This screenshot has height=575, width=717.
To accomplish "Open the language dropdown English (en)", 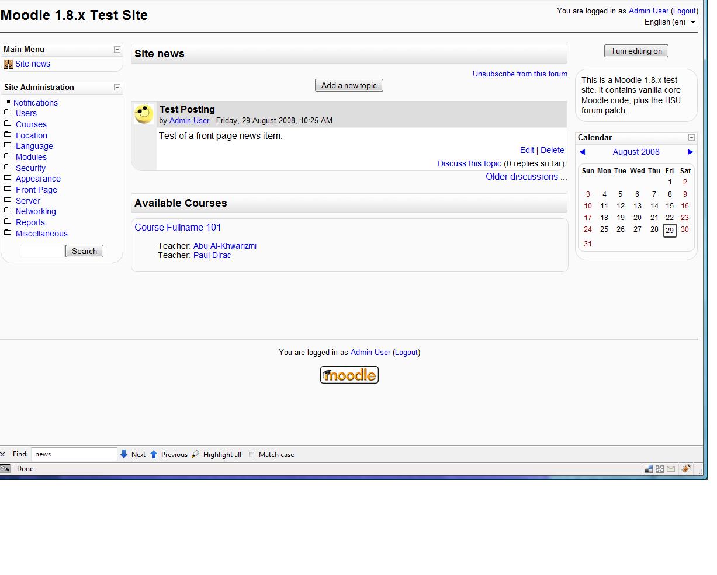I will [670, 22].
